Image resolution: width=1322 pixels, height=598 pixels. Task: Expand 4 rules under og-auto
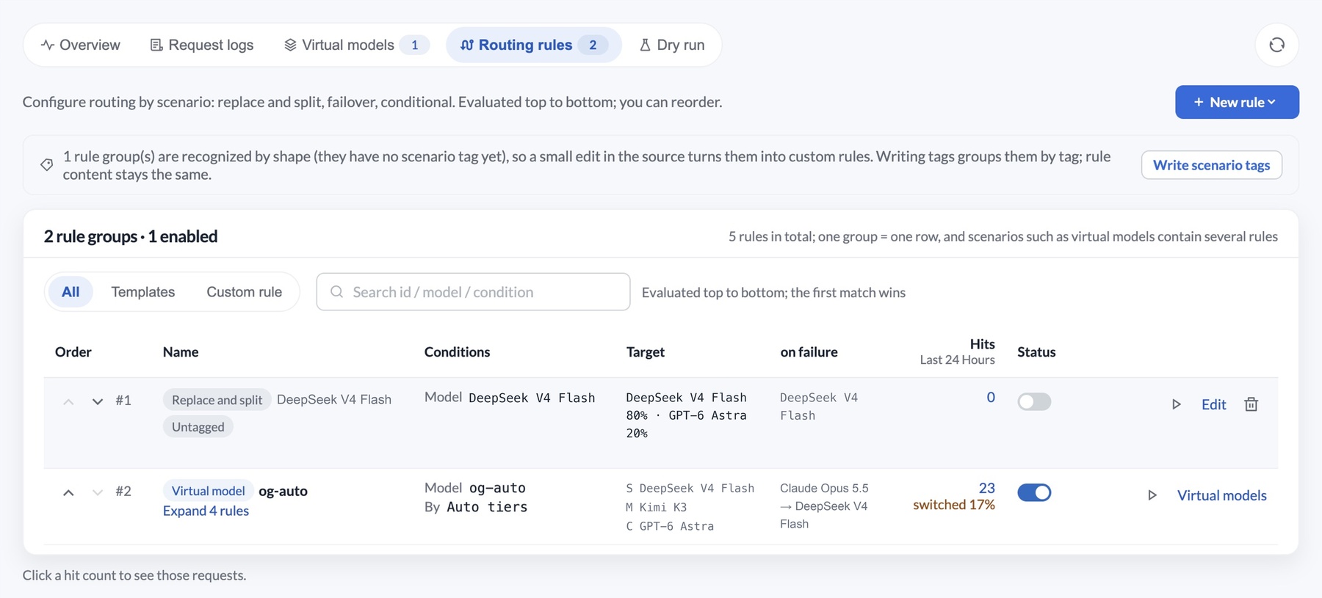[x=206, y=511]
